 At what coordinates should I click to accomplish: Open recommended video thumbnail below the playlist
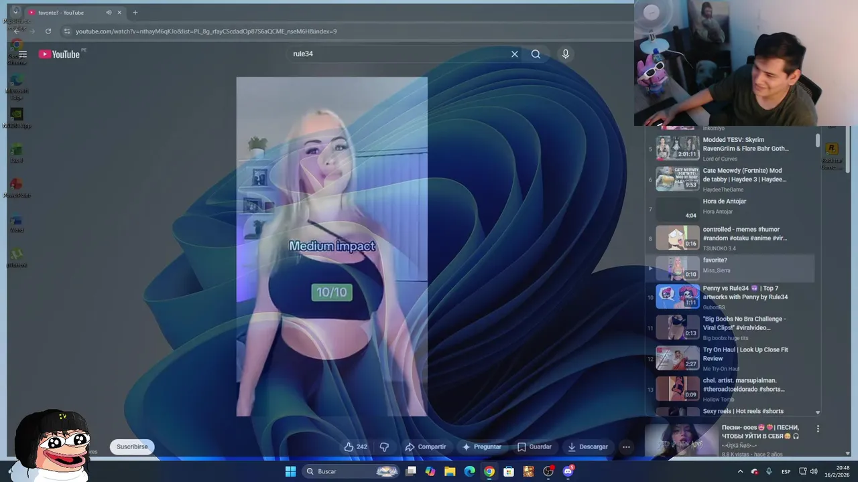click(x=680, y=440)
